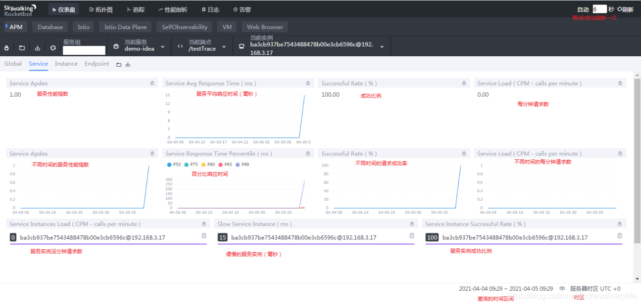Open the 拓扑图 topology page
This screenshot has width=641, height=305.
pyautogui.click(x=101, y=9)
